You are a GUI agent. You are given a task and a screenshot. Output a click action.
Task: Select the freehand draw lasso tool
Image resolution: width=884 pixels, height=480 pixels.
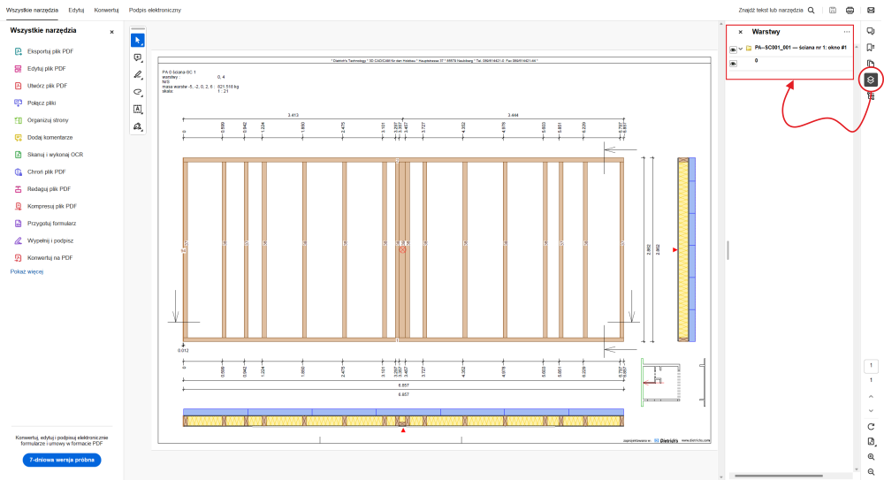tap(138, 92)
